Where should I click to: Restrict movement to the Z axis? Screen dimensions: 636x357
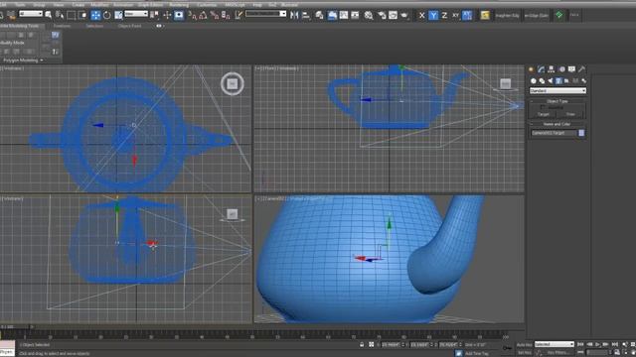pyautogui.click(x=444, y=16)
